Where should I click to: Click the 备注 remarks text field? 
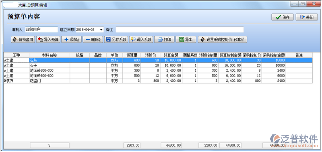tap(180, 29)
